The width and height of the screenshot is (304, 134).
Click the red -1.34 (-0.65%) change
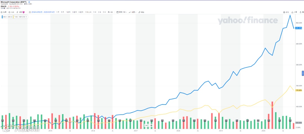14,6
